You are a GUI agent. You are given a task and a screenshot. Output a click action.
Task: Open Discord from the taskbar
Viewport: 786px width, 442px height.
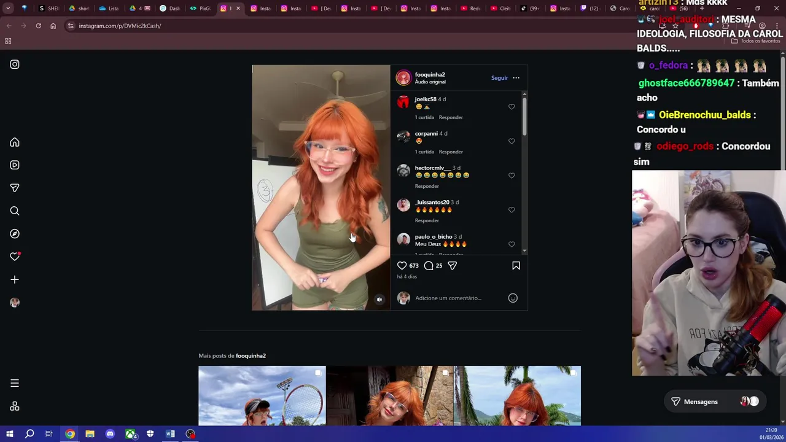(x=110, y=434)
